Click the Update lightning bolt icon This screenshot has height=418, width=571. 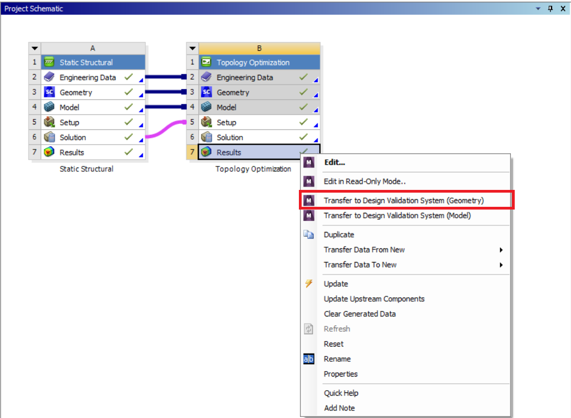click(x=309, y=283)
